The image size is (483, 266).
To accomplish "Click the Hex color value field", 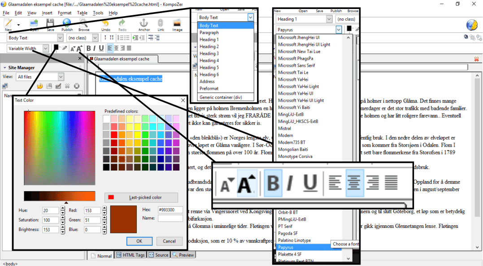I will click(170, 210).
